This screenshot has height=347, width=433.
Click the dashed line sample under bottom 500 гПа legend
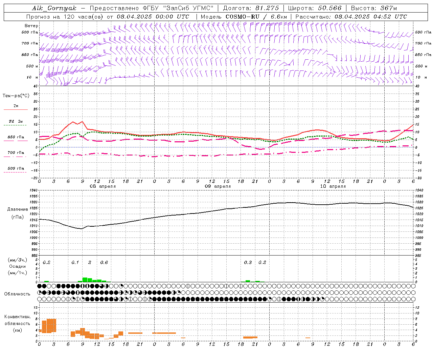point(16,172)
